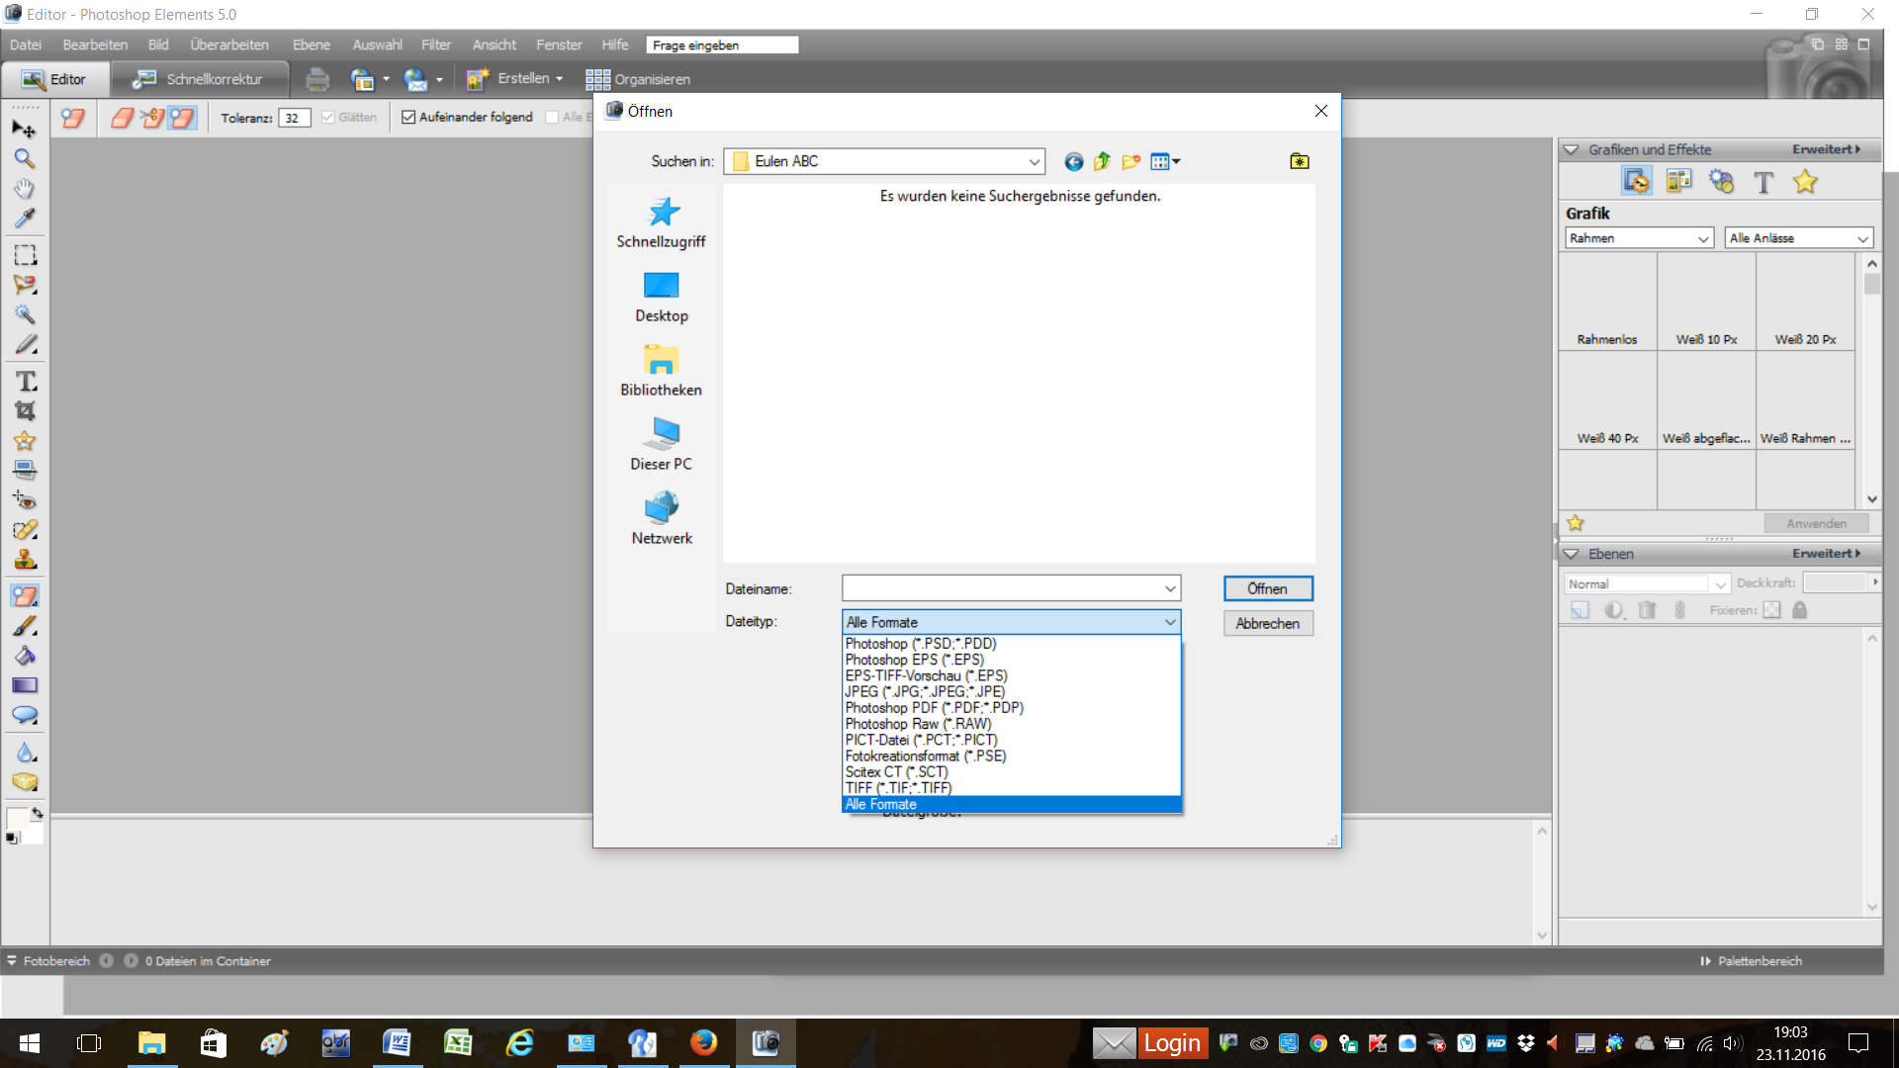This screenshot has height=1068, width=1899.
Task: Select the Magnetic Lasso tool
Action: point(25,285)
